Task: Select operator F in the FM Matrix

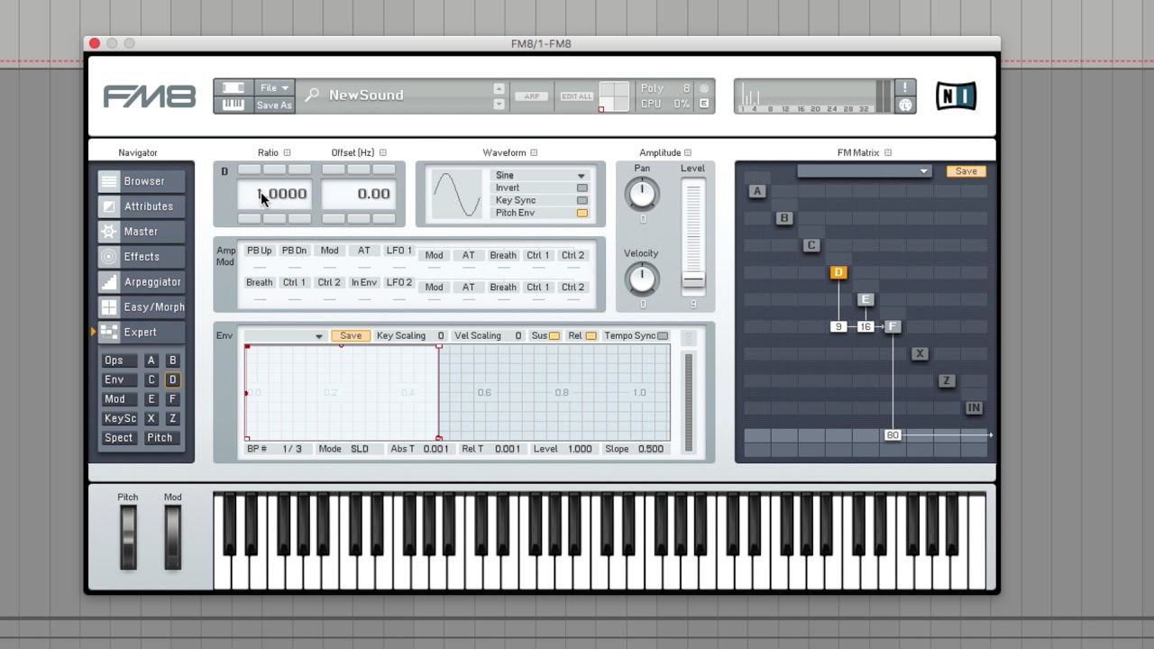Action: [893, 326]
